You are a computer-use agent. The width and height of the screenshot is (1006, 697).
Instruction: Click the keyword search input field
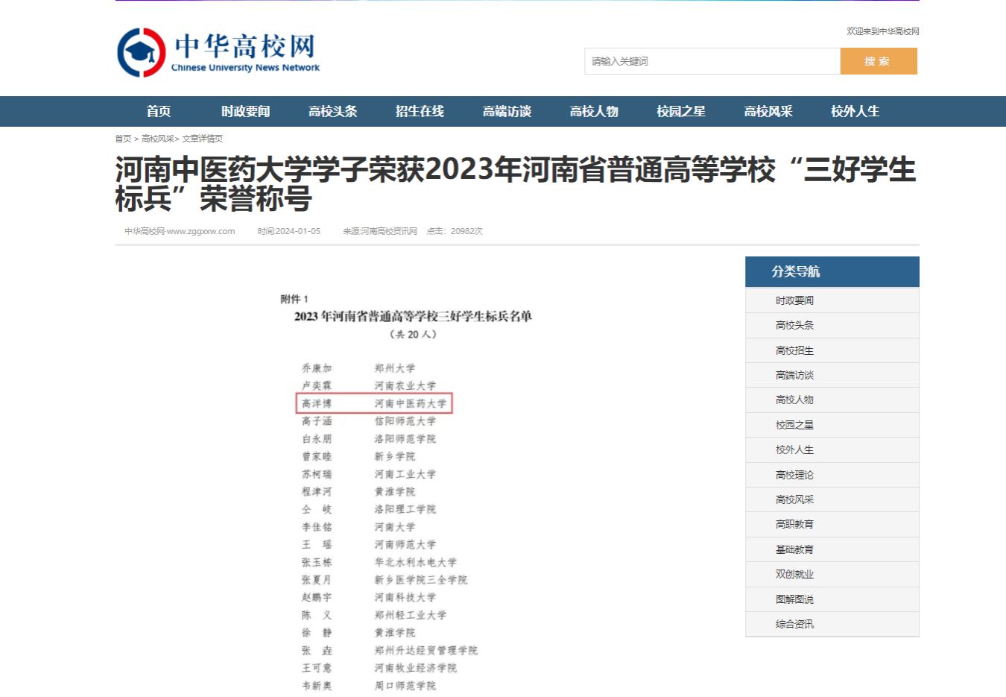(712, 61)
